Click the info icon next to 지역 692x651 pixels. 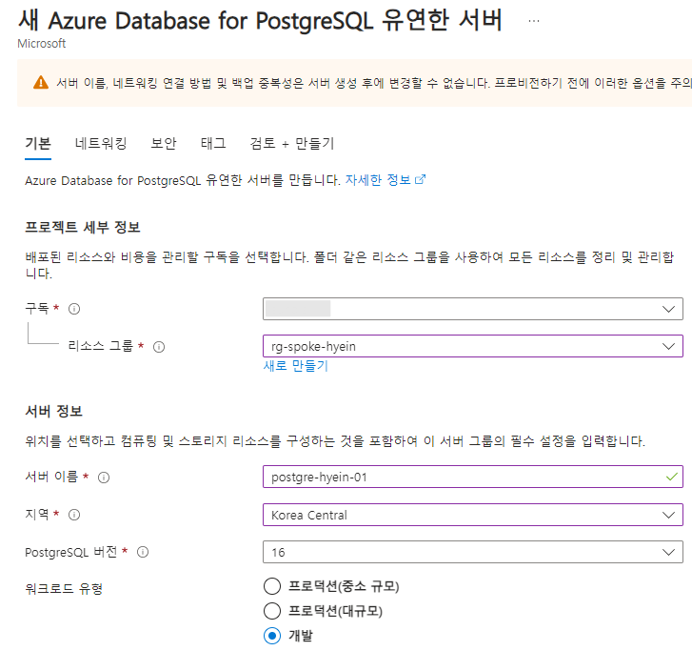[x=74, y=515]
